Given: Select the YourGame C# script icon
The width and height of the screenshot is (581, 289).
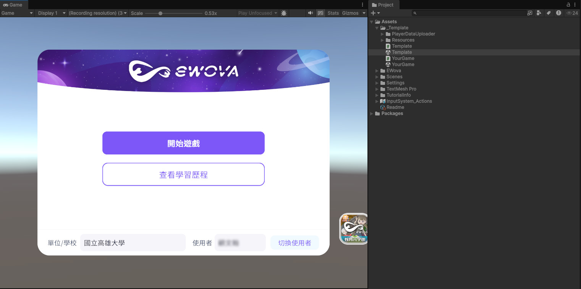Looking at the screenshot, I should (x=388, y=58).
